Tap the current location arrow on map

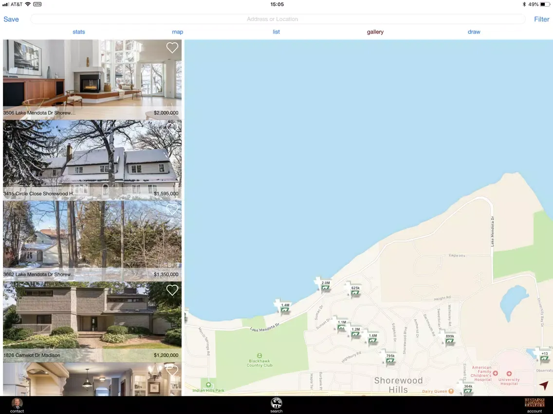point(544,385)
